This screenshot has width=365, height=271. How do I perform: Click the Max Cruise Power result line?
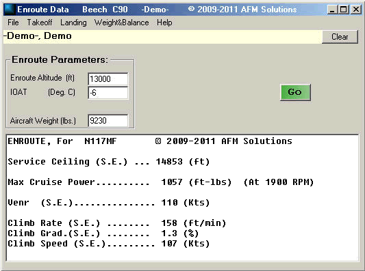pyautogui.click(x=161, y=182)
